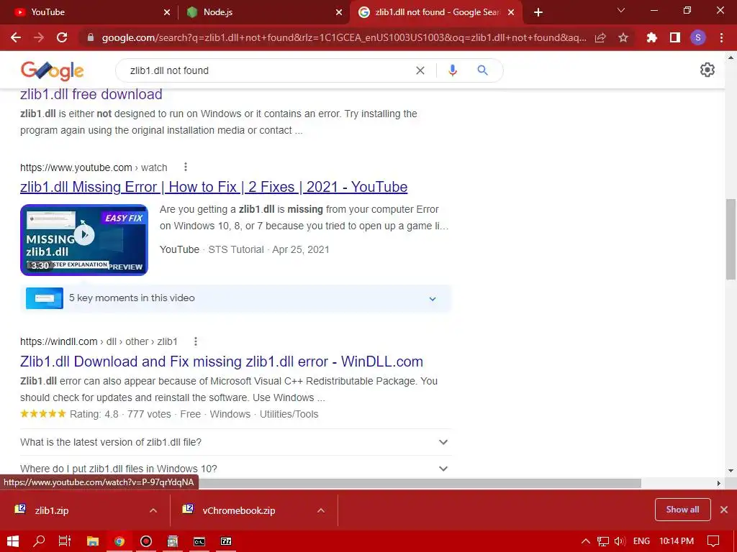This screenshot has height=552, width=737.
Task: Open vChromebook.zip download options arrow
Action: coord(321,510)
